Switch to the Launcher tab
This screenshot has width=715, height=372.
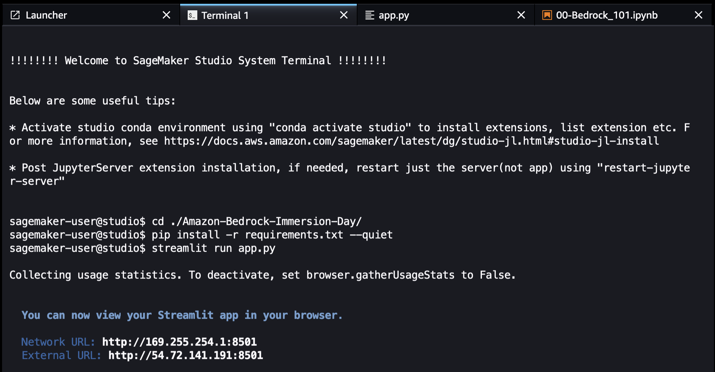pos(46,15)
